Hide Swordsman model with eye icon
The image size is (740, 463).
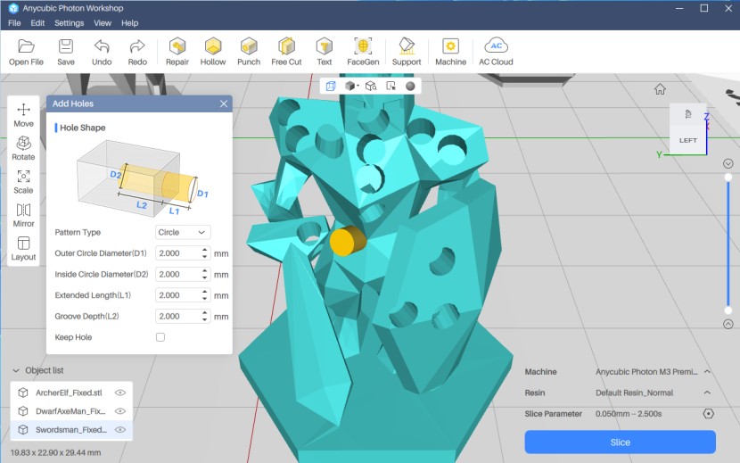120,430
